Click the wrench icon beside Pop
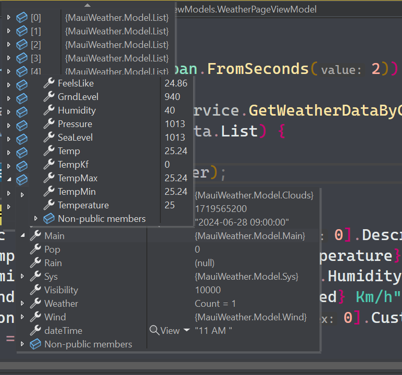 pyautogui.click(x=35, y=249)
